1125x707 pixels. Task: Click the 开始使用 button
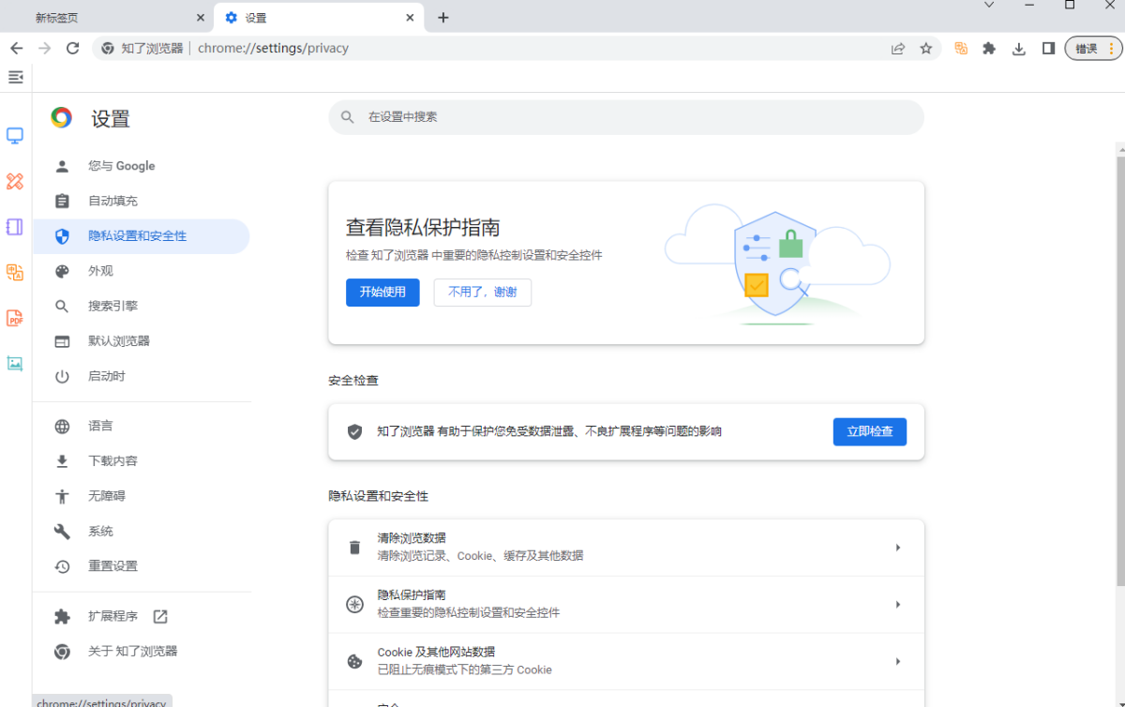(382, 293)
